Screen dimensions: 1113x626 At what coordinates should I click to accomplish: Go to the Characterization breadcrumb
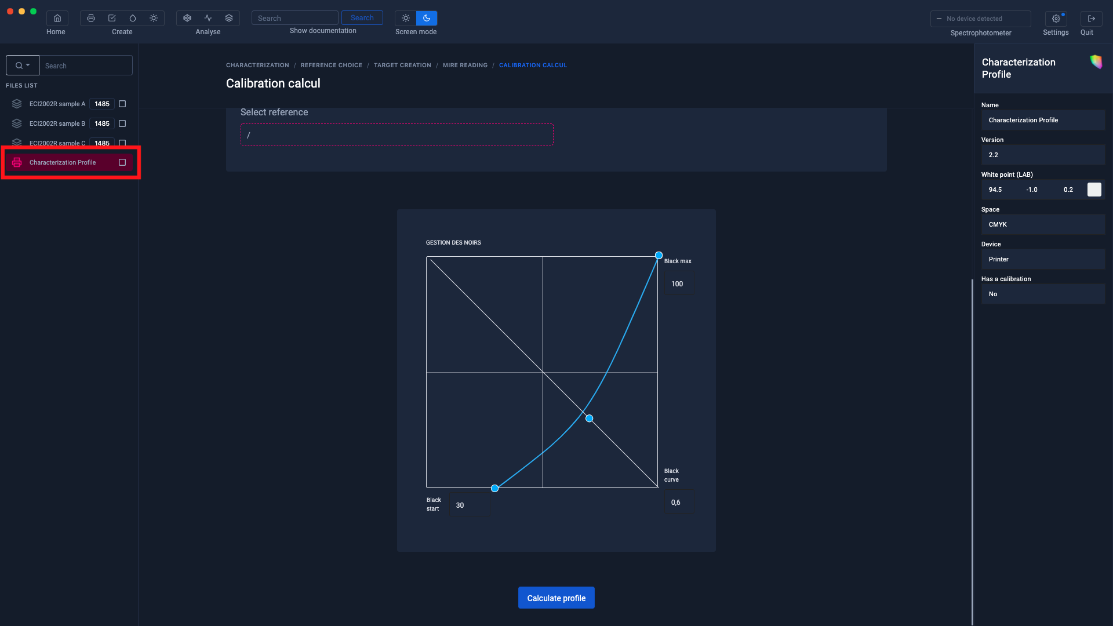point(257,65)
